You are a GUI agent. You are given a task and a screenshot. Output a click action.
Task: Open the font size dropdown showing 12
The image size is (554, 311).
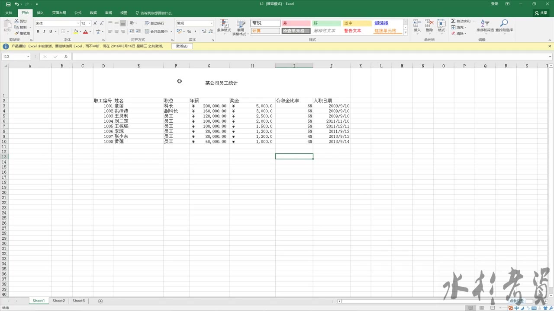point(90,23)
